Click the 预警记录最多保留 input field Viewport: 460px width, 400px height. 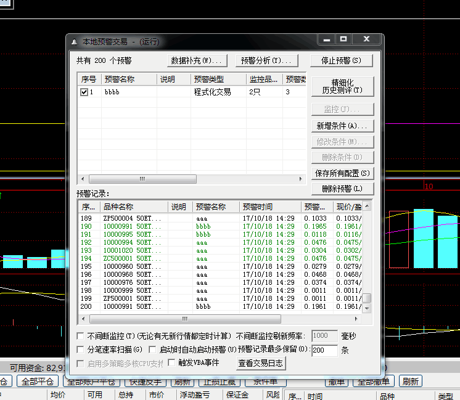click(324, 350)
